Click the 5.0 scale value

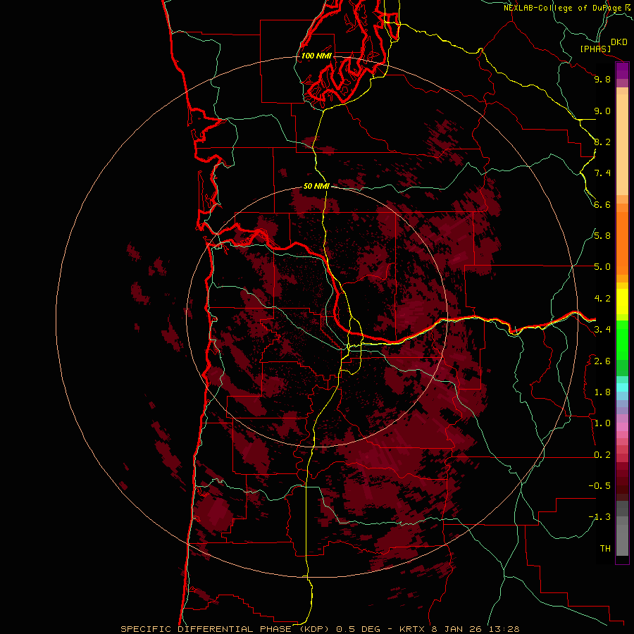click(602, 267)
